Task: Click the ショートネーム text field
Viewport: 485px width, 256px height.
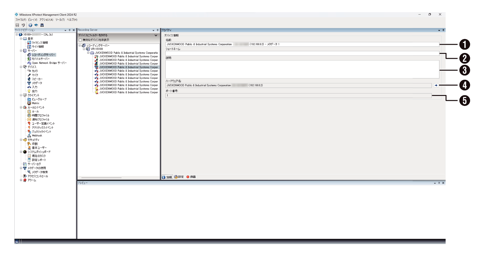Action: click(x=302, y=53)
